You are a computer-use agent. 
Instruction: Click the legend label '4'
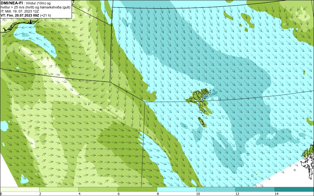coord(79,194)
